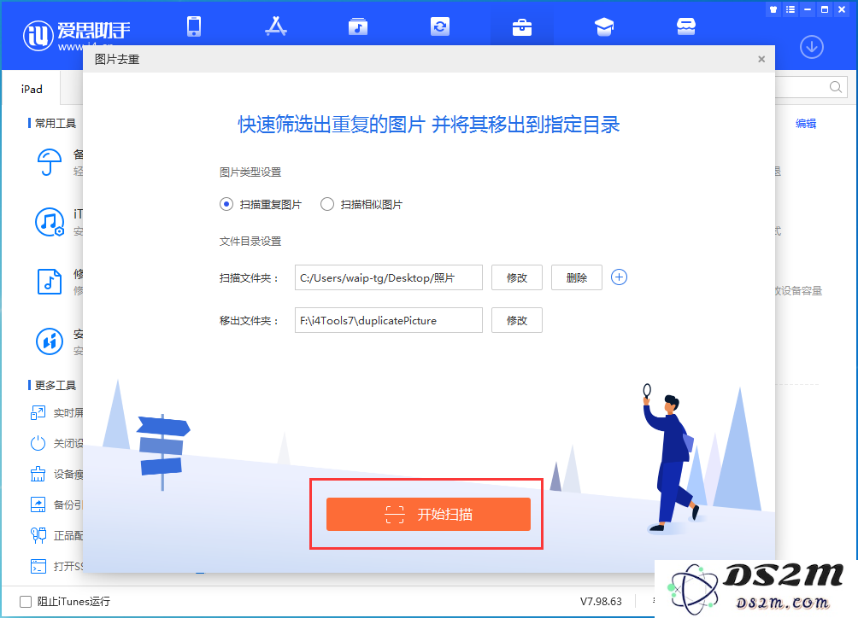Click 删除 to remove scan folder
The image size is (858, 618).
pyautogui.click(x=577, y=277)
